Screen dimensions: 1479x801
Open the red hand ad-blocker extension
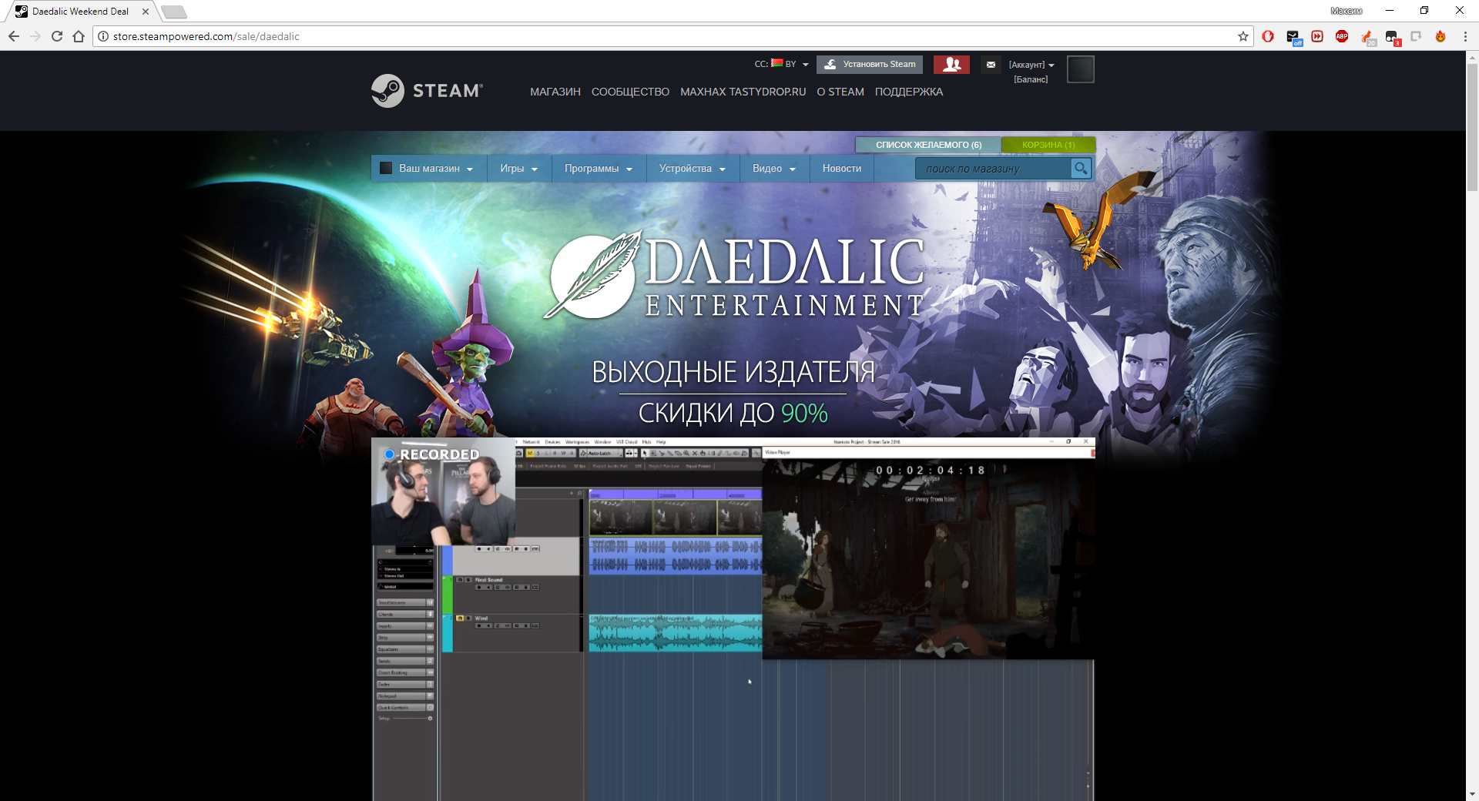[x=1268, y=36]
